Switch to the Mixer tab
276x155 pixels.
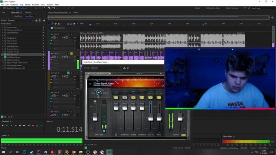click(76, 12)
